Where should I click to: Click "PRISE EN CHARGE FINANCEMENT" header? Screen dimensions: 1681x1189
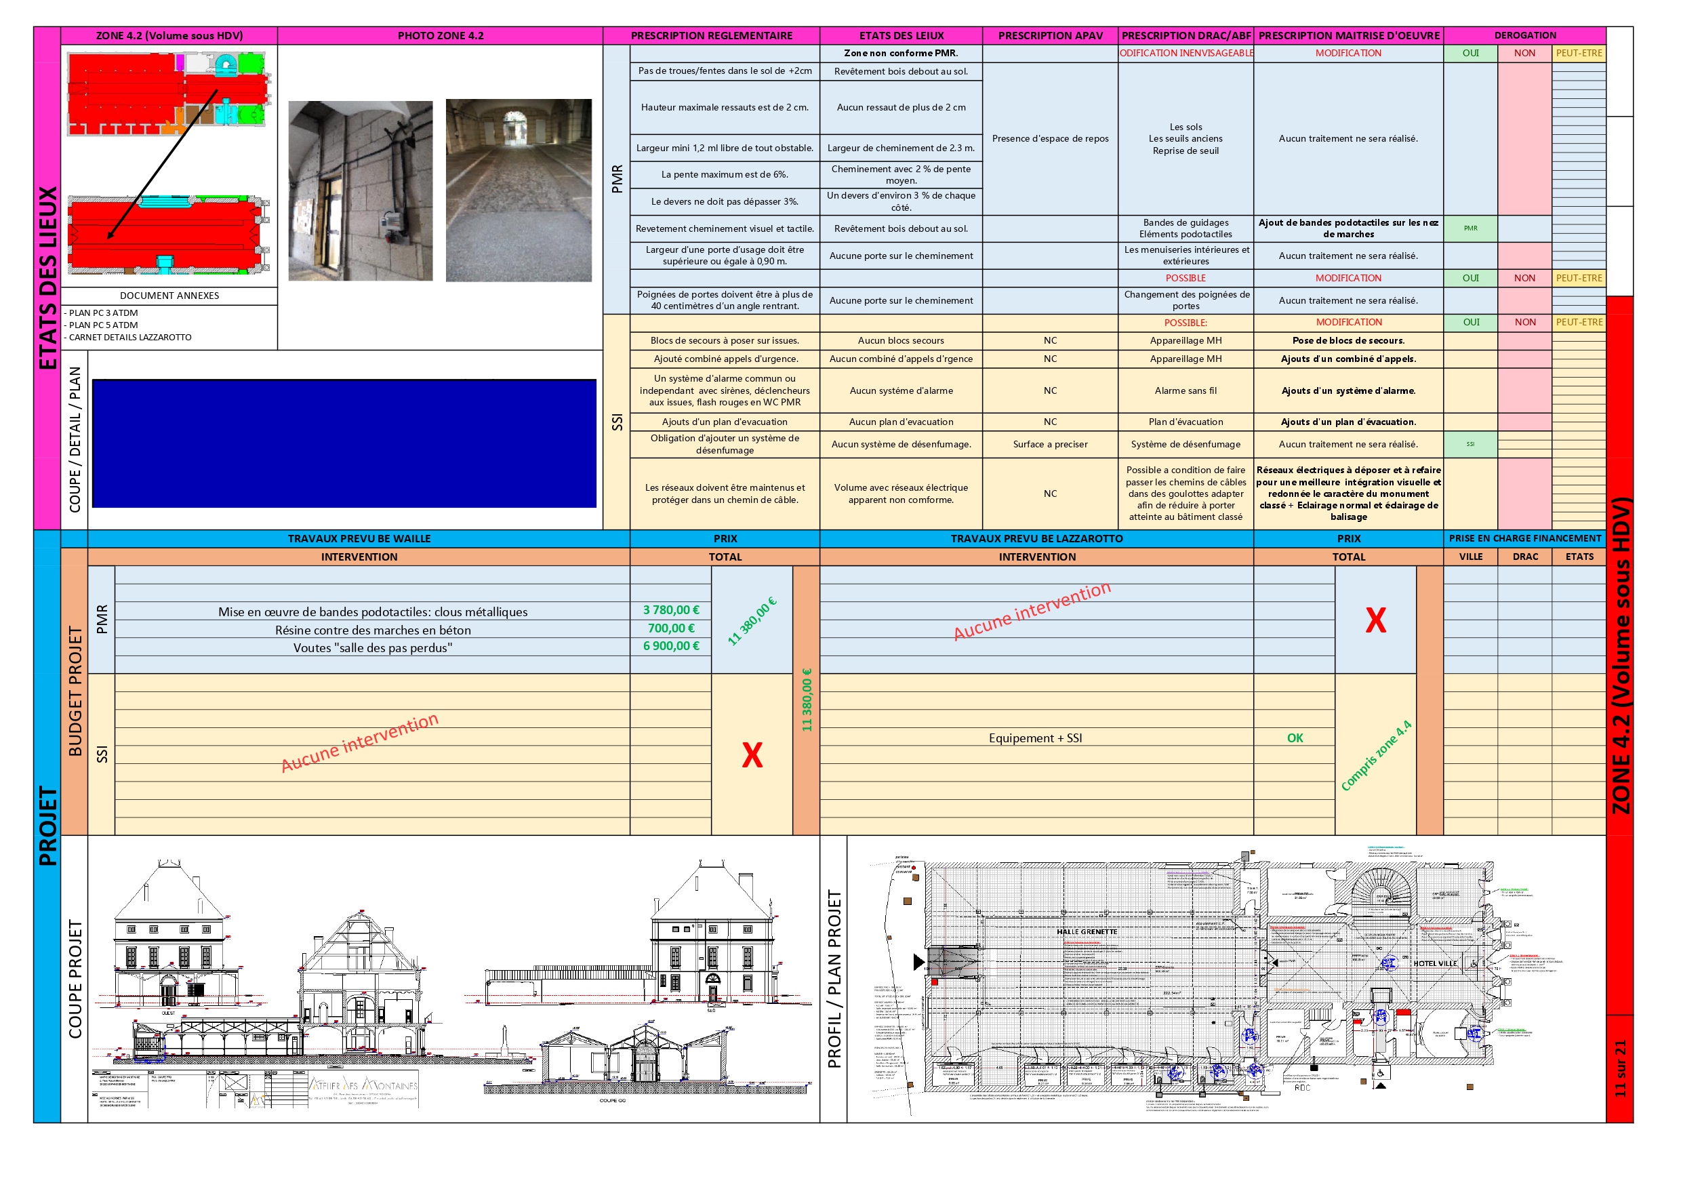coord(1525,539)
